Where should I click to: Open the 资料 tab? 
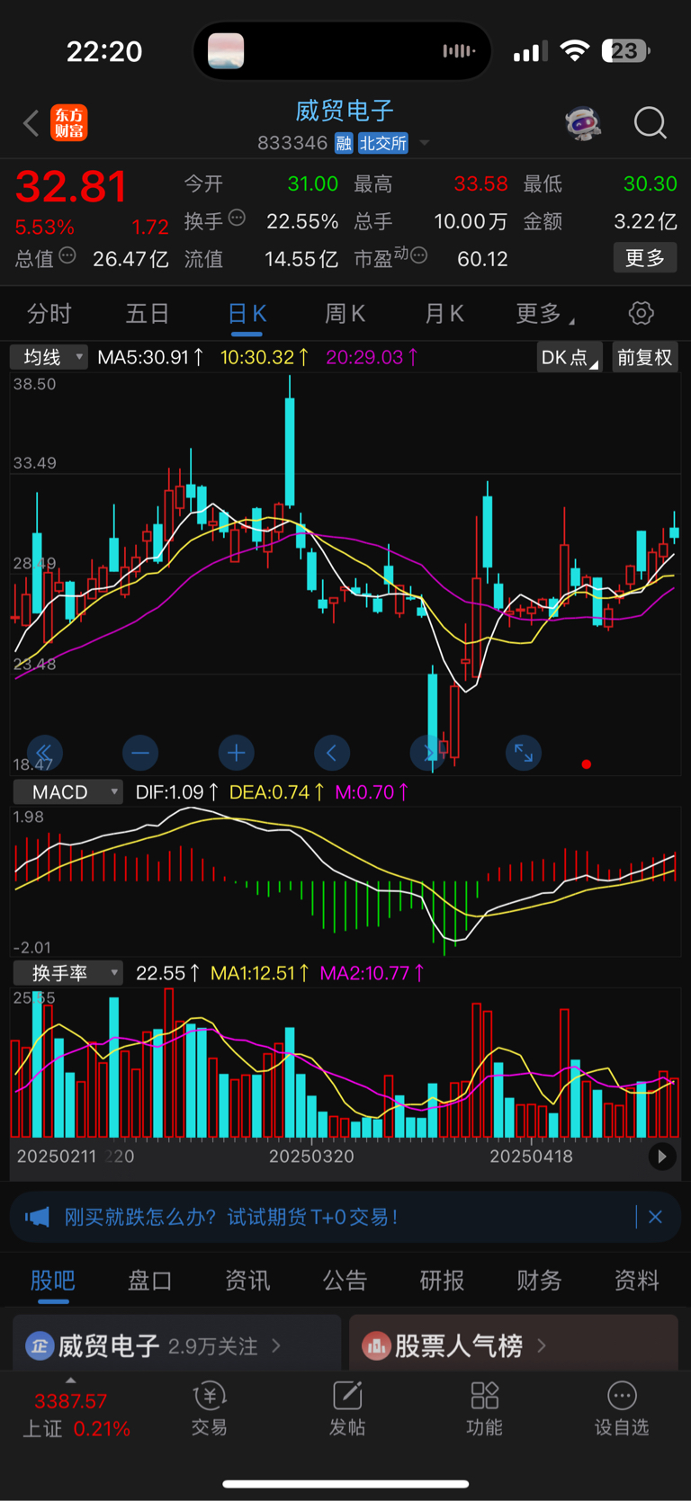637,1280
